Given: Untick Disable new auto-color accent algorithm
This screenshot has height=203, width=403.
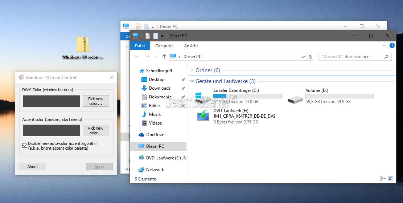Looking at the screenshot, I should point(25,146).
